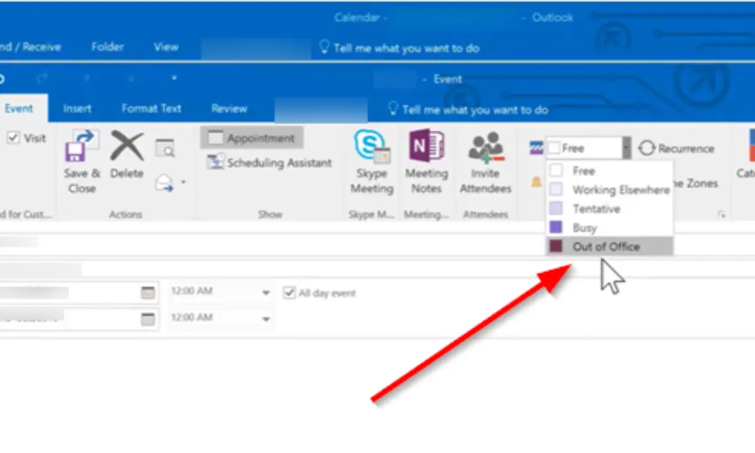Open Quick Access Toolbar customize arrow
The height and width of the screenshot is (453, 755).
174,79
